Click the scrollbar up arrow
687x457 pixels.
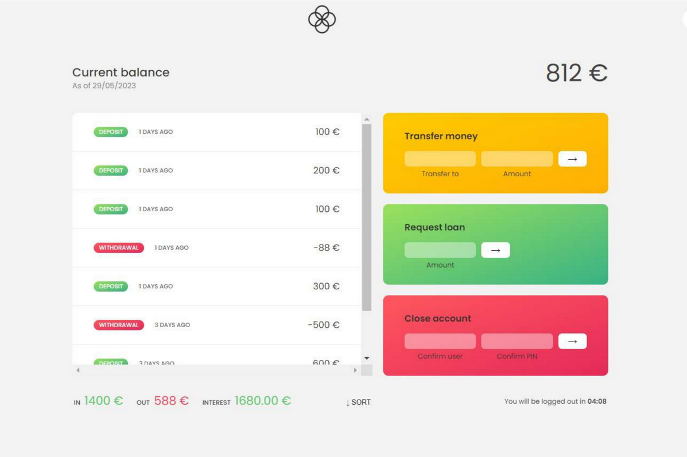[x=366, y=119]
